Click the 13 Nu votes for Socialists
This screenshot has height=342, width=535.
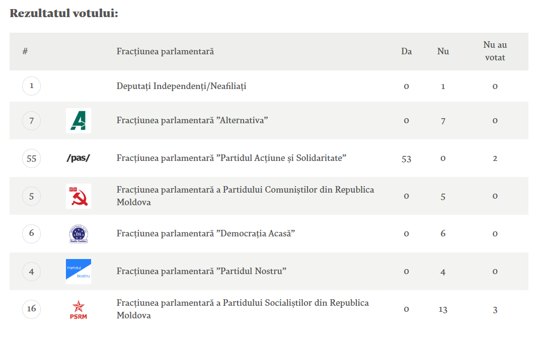(443, 309)
